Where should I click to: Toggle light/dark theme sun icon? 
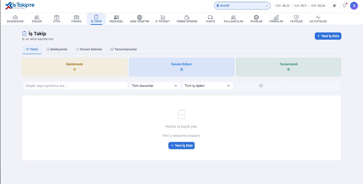[x=334, y=6]
